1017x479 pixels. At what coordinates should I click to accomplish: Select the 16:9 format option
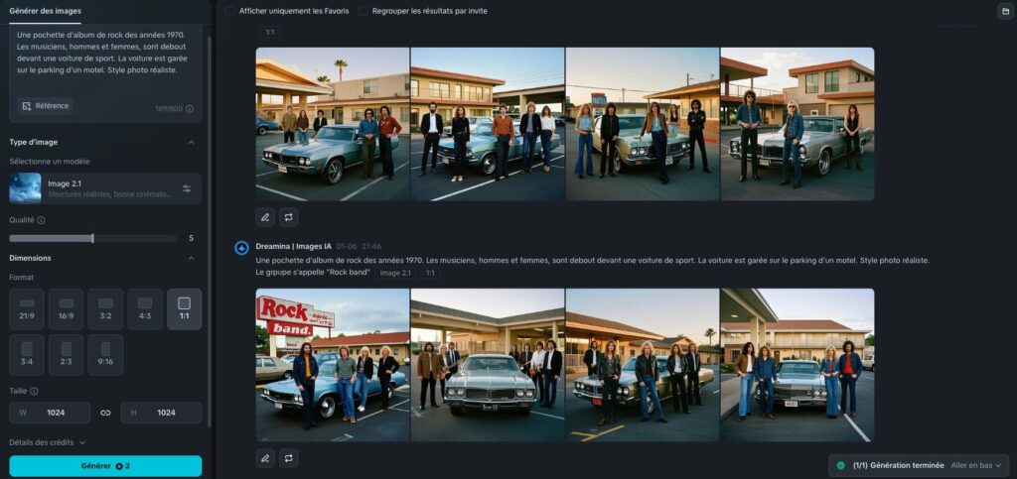coord(66,308)
